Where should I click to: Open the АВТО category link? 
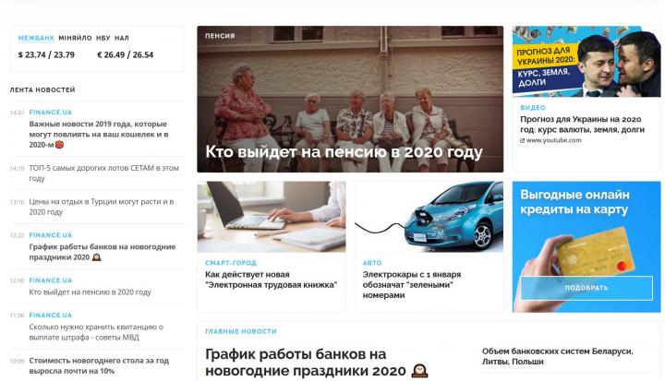pos(372,263)
